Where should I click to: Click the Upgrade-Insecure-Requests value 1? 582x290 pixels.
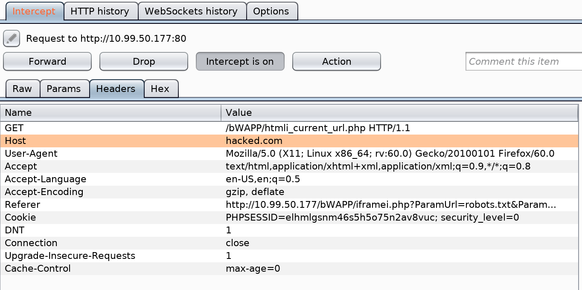coord(400,256)
